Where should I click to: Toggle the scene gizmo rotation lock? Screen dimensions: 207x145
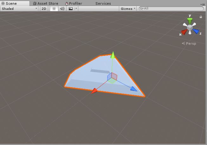[201, 16]
